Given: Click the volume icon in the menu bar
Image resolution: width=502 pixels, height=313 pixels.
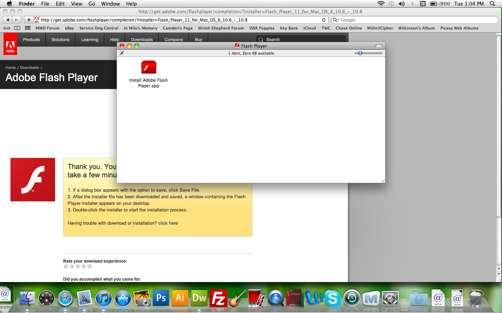Looking at the screenshot, I should (x=402, y=3).
